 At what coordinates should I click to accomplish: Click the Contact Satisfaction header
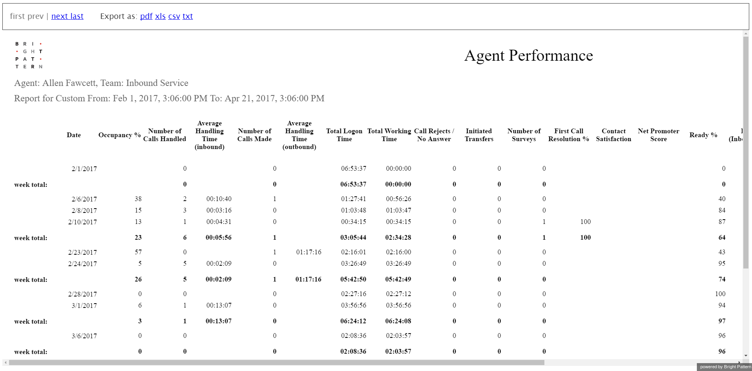coord(614,135)
